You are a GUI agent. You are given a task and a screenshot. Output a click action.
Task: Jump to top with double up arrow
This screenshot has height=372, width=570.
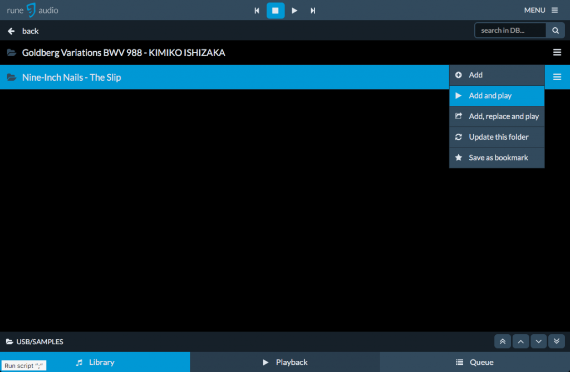[503, 341]
